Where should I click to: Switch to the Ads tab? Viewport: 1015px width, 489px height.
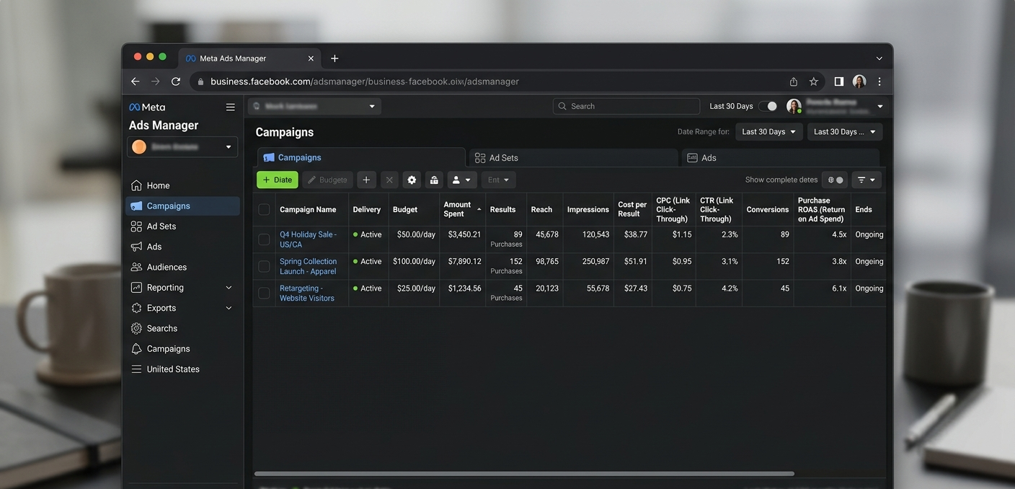pyautogui.click(x=781, y=157)
